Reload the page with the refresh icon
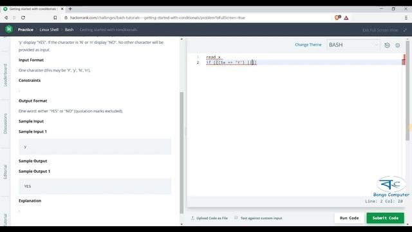 click(23, 17)
